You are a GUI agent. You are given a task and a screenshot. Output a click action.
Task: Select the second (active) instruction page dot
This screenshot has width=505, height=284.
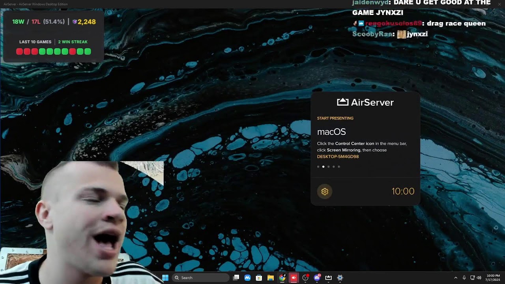(324, 167)
